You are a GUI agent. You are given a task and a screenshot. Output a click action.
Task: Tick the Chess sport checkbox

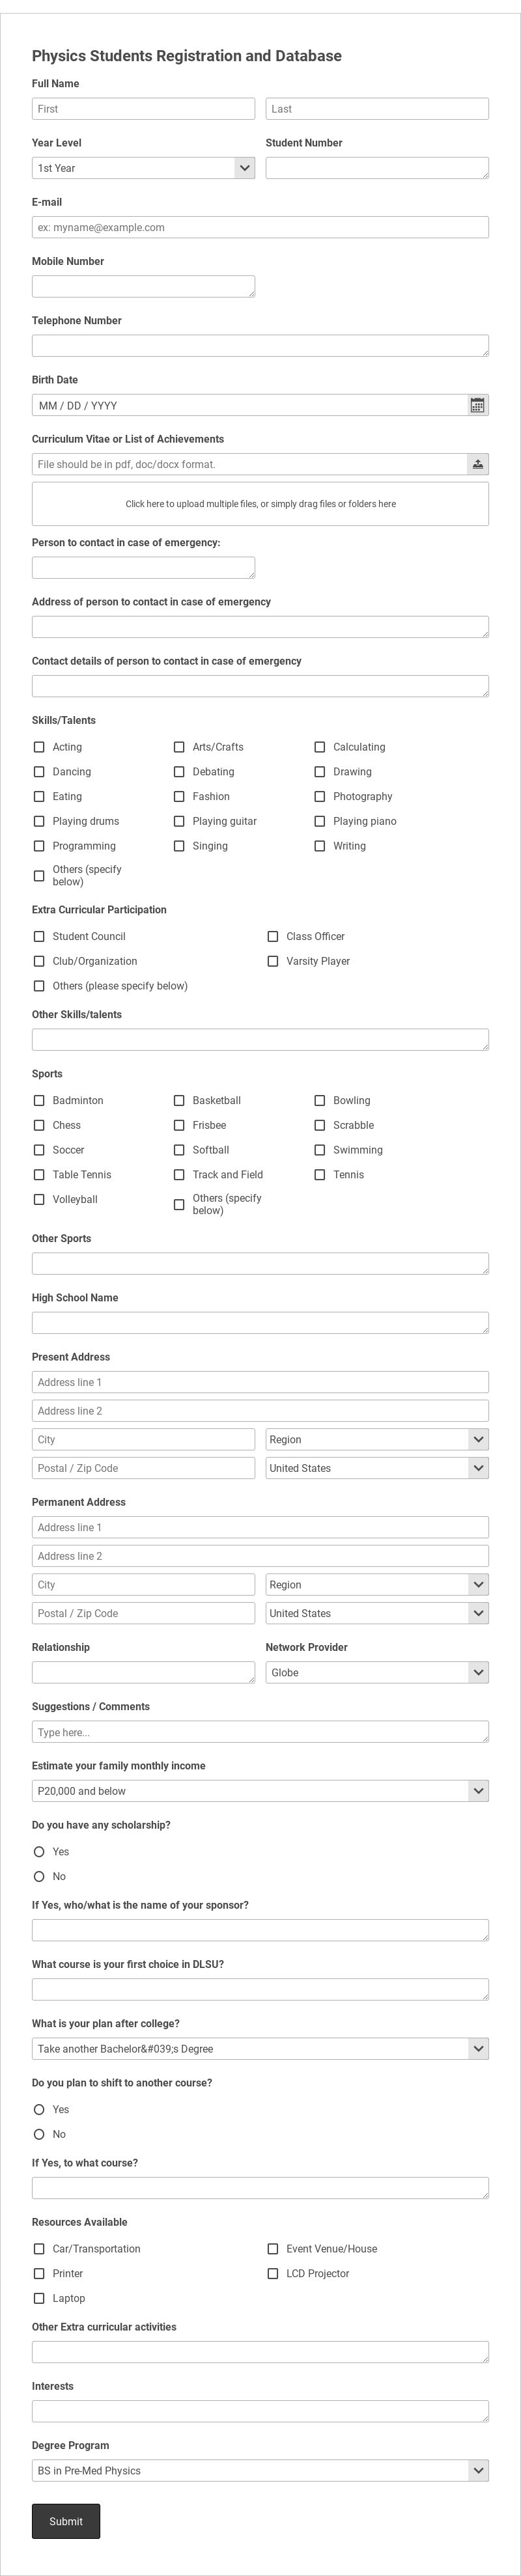coord(39,1125)
